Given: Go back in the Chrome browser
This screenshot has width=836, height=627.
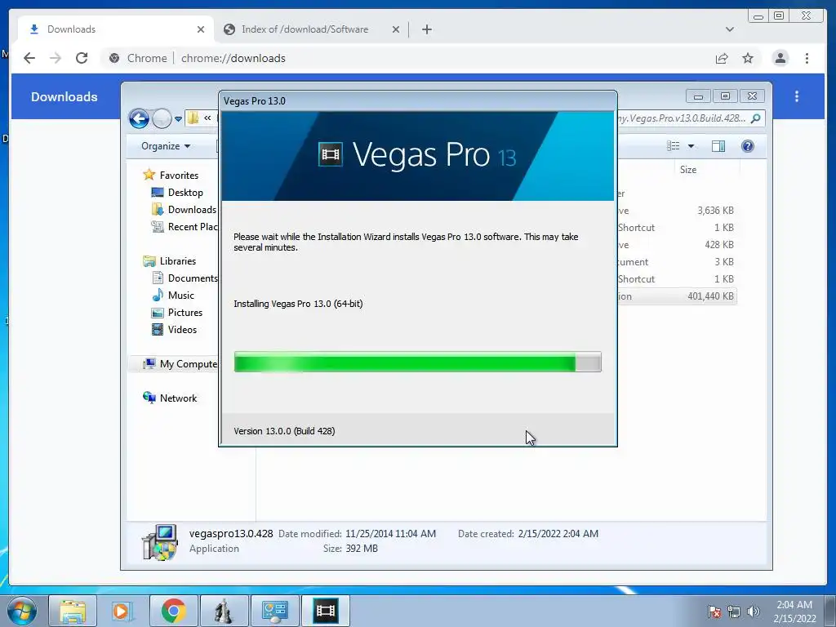Looking at the screenshot, I should 29,58.
